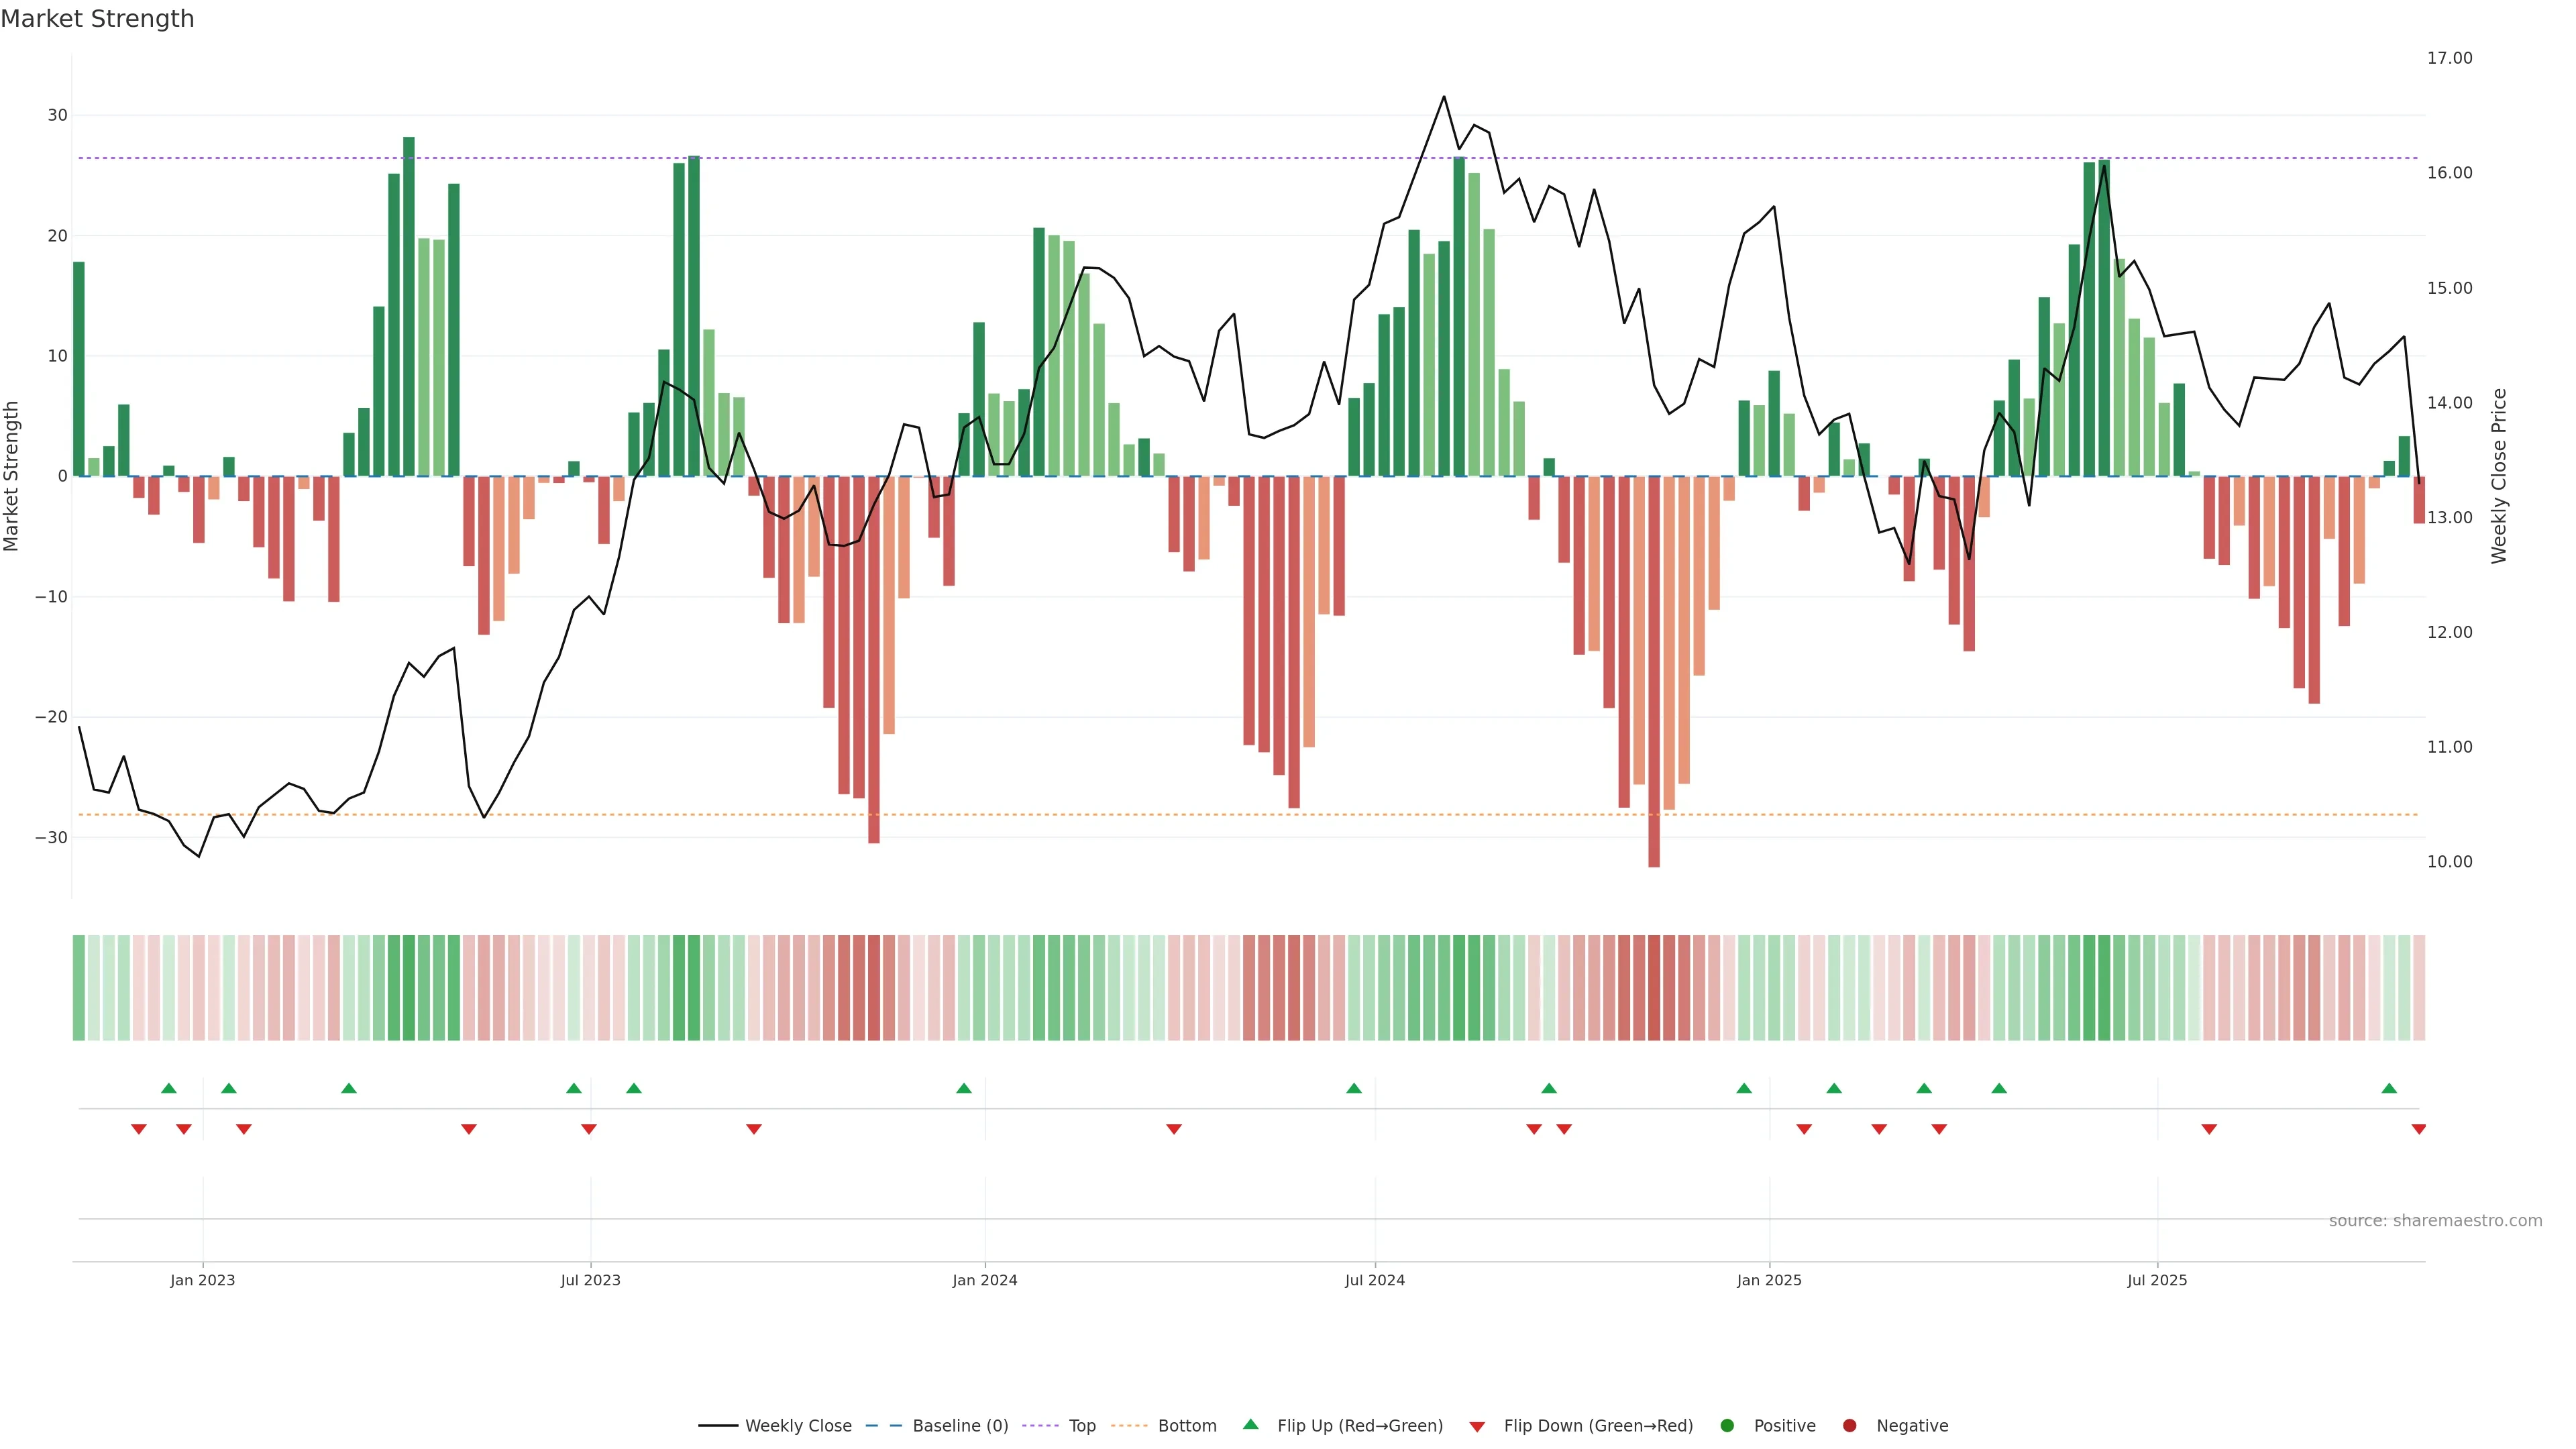This screenshot has height=1449, width=2576.
Task: Click the last red Flip Down triangle marker
Action: point(2419,1129)
